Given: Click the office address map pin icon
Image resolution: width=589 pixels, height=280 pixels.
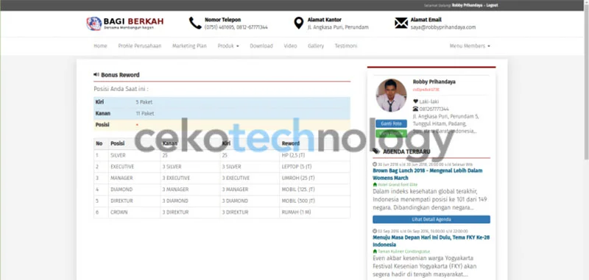Looking at the screenshot, I should click(299, 24).
